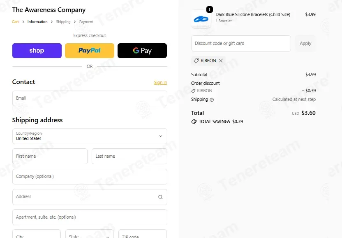Click the Shipping help question mark icon

[212, 100]
